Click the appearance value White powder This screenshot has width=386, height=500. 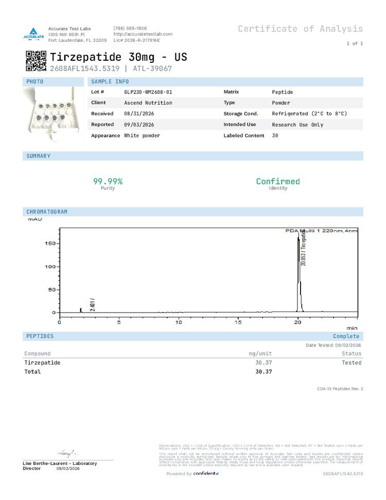tap(142, 135)
